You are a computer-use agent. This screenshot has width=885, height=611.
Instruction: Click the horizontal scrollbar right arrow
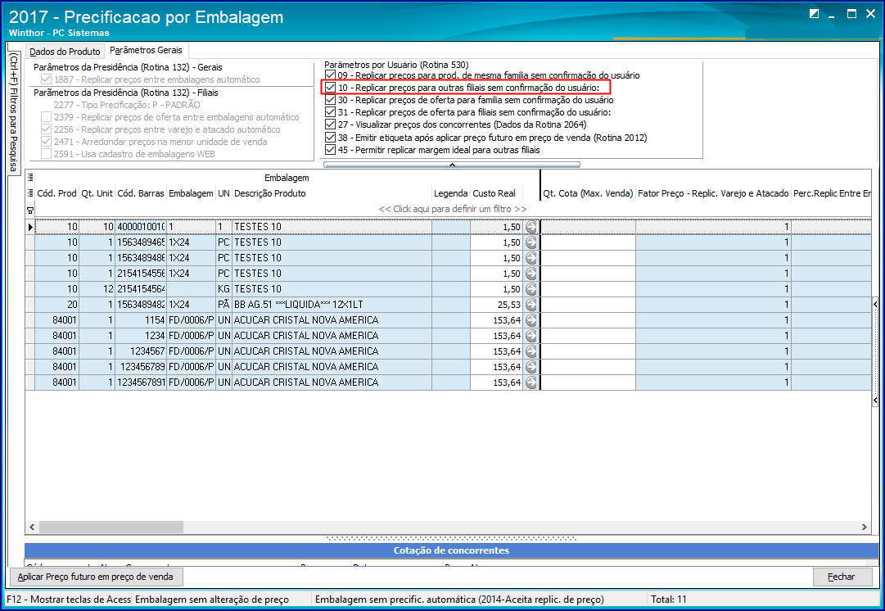[x=864, y=527]
